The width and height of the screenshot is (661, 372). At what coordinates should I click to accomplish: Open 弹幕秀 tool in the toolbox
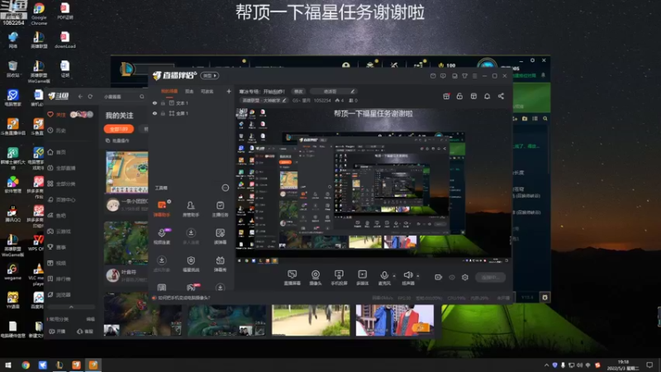pos(220,264)
